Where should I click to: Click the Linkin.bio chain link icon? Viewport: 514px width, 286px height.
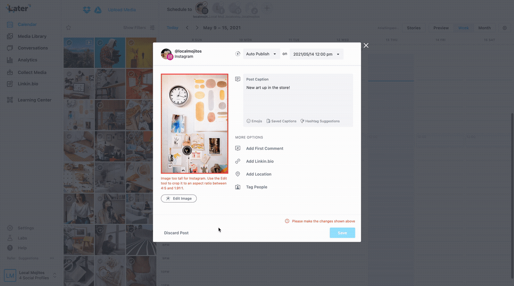click(238, 162)
